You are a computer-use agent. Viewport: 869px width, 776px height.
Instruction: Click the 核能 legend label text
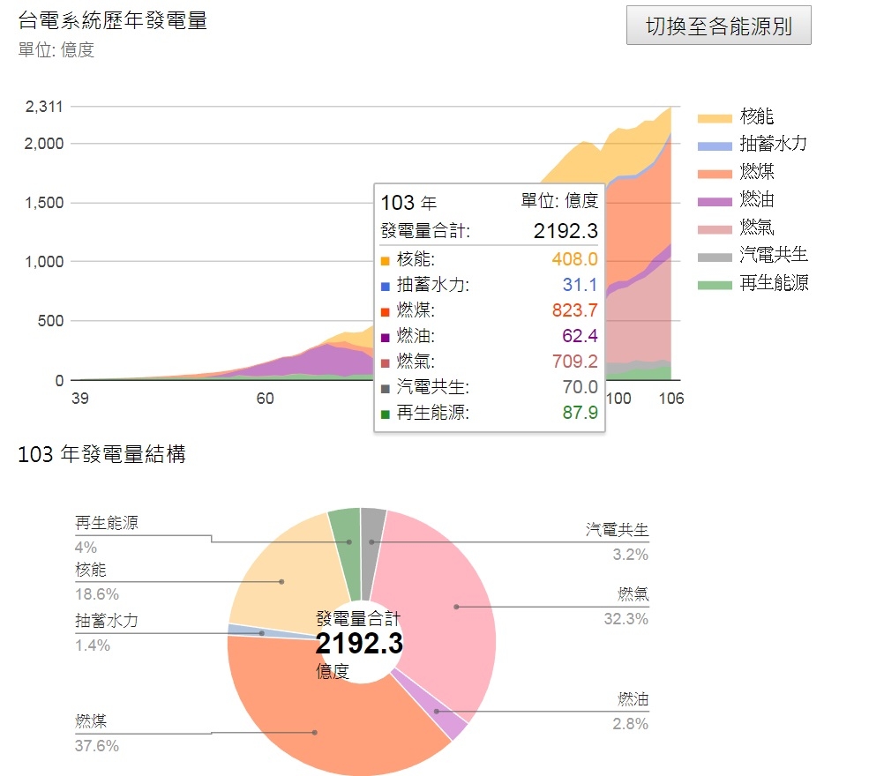click(756, 116)
